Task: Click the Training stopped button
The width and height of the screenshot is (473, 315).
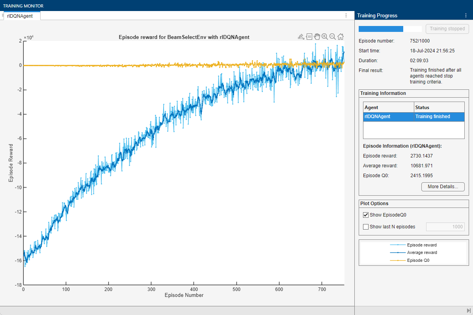Action: click(447, 29)
